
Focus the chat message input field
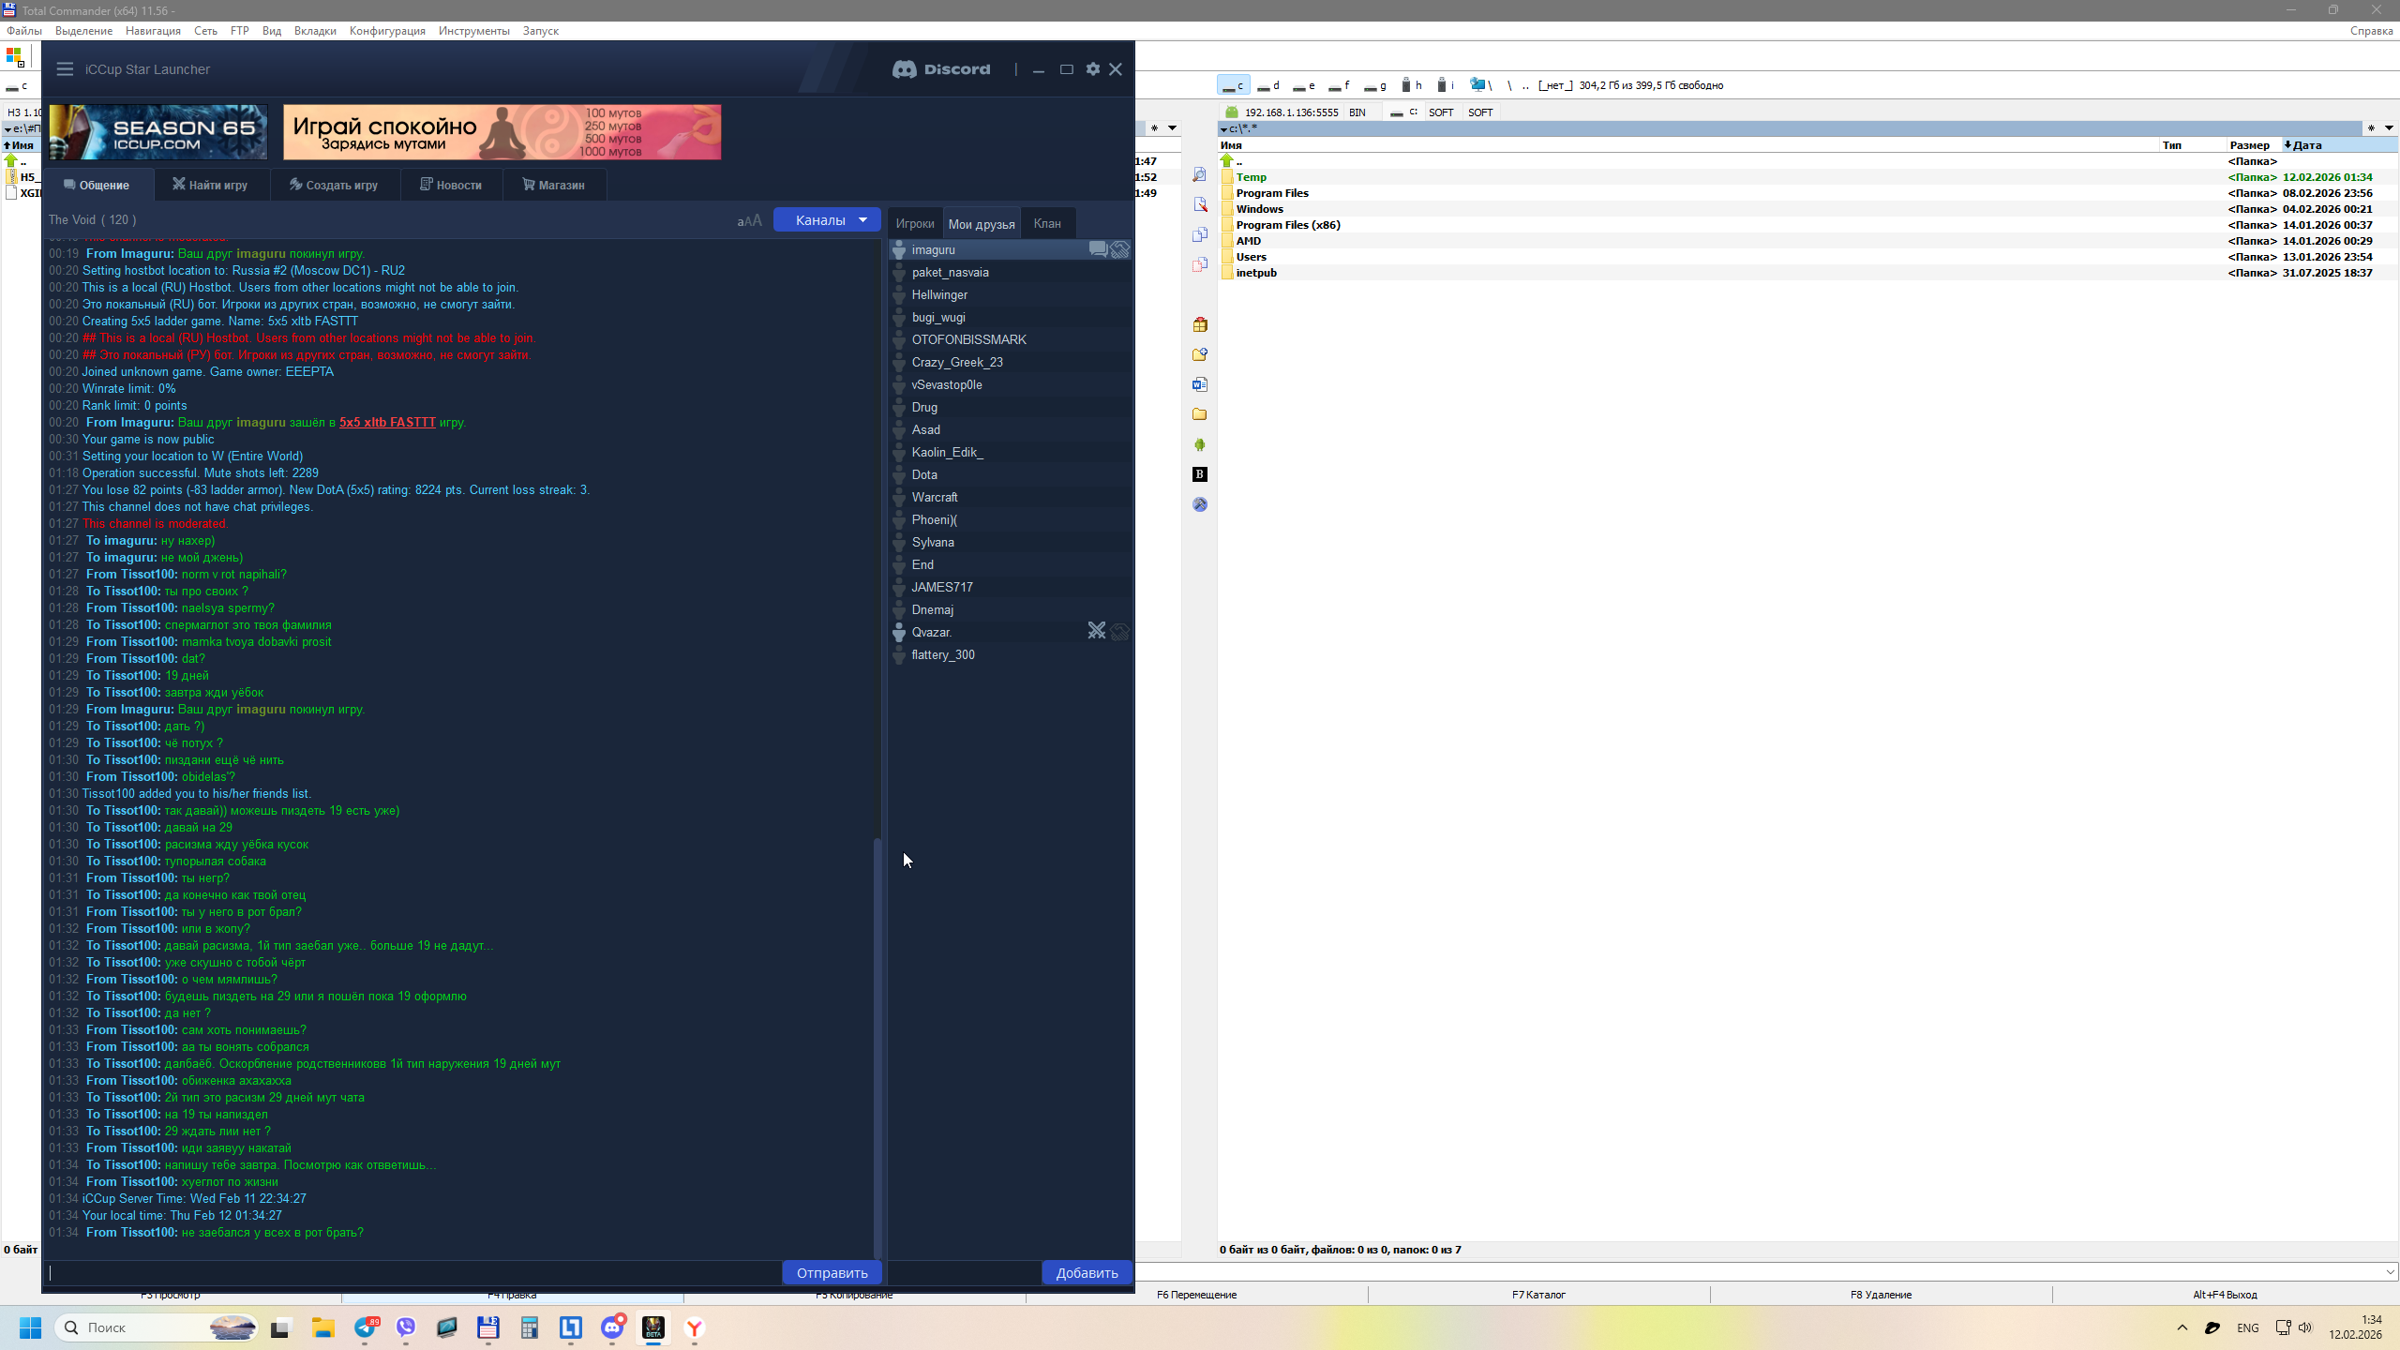coord(412,1272)
